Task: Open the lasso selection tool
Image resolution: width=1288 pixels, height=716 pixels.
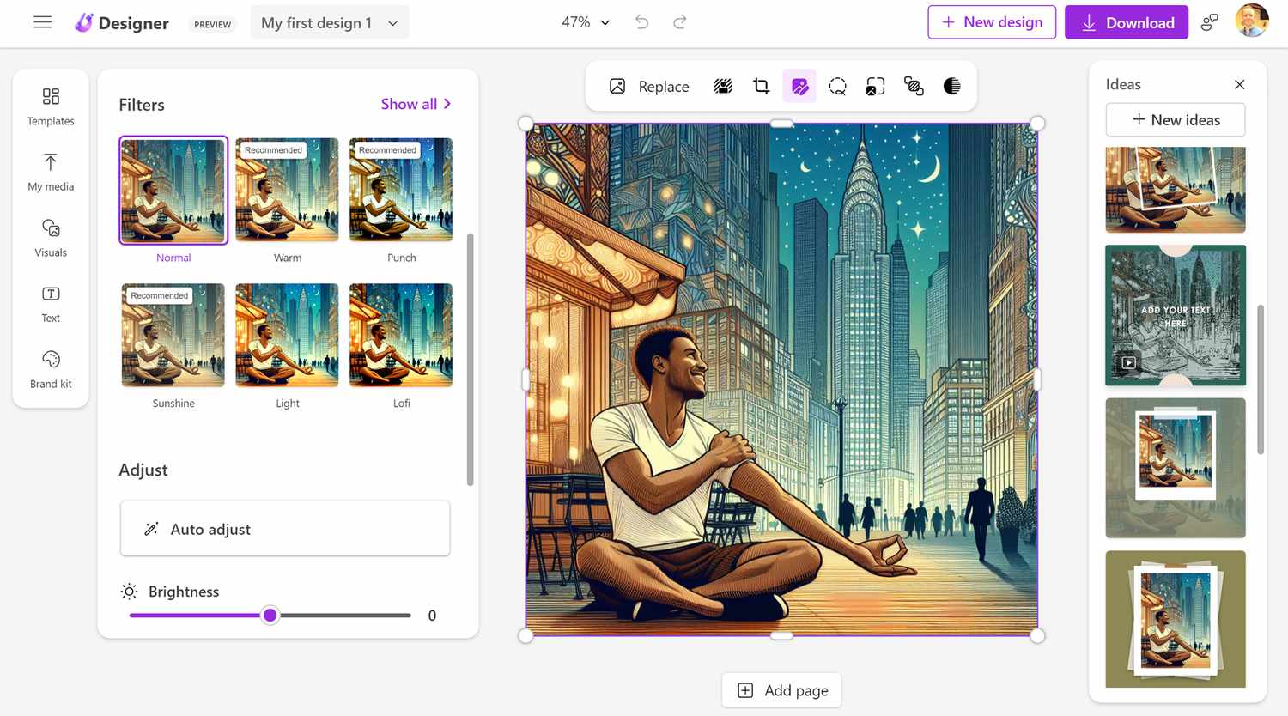Action: (837, 86)
